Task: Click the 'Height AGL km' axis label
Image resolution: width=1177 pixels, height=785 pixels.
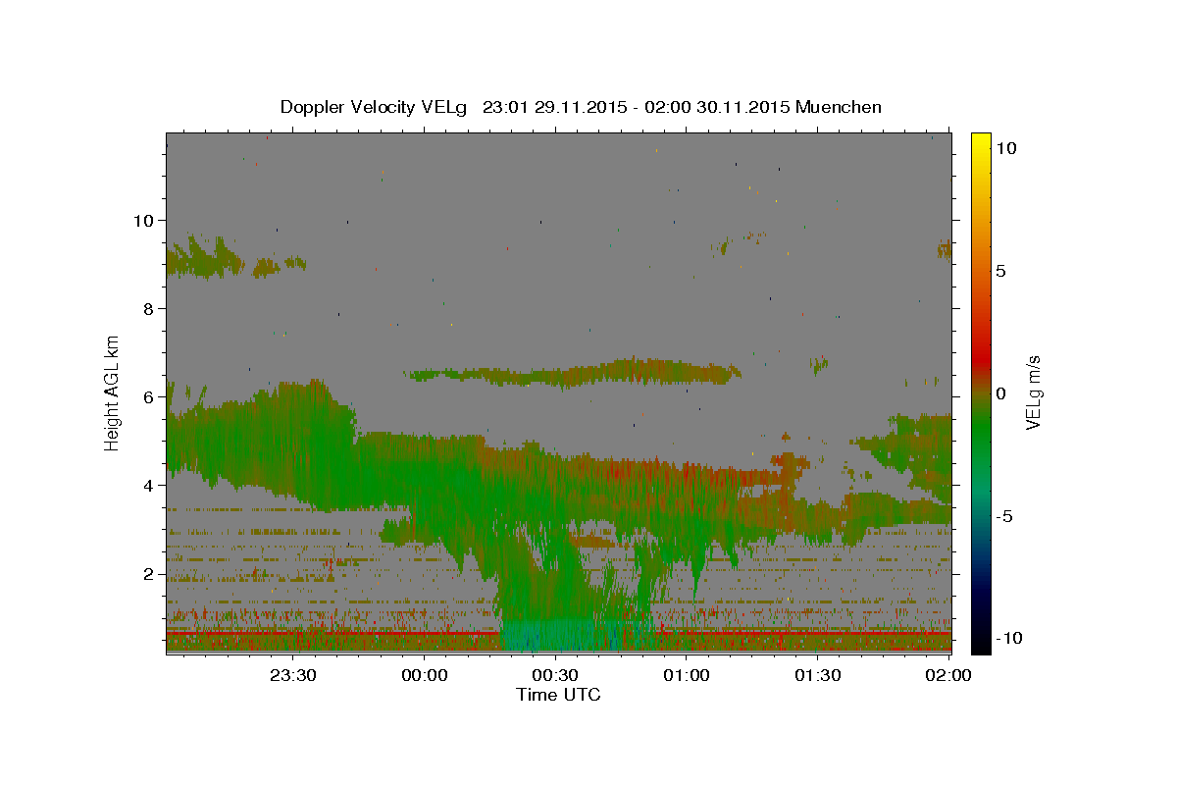Action: [113, 392]
